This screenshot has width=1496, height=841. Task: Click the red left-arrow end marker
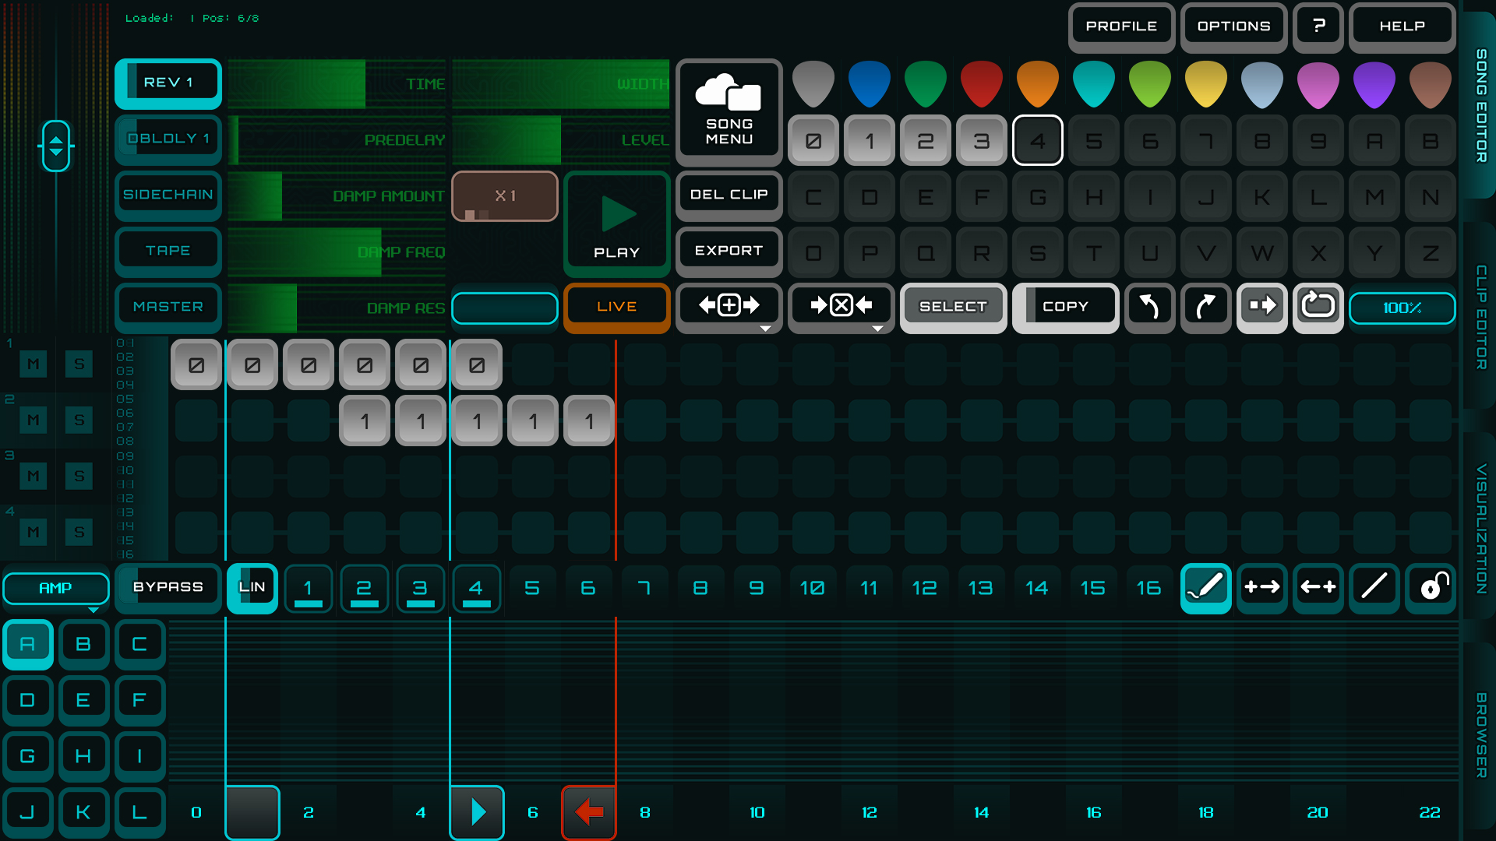pyautogui.click(x=589, y=812)
